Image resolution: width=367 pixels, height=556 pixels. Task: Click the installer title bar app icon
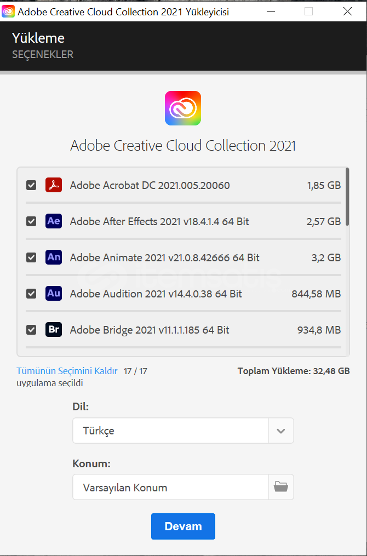(8, 11)
